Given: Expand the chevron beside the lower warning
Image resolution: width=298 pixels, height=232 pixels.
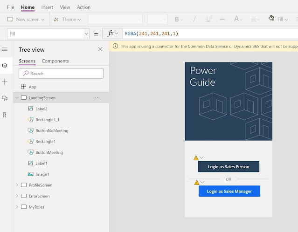Looking at the screenshot, I should click(x=202, y=182).
